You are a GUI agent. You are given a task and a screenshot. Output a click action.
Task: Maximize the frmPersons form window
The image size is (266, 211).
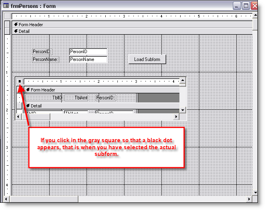(246, 5)
